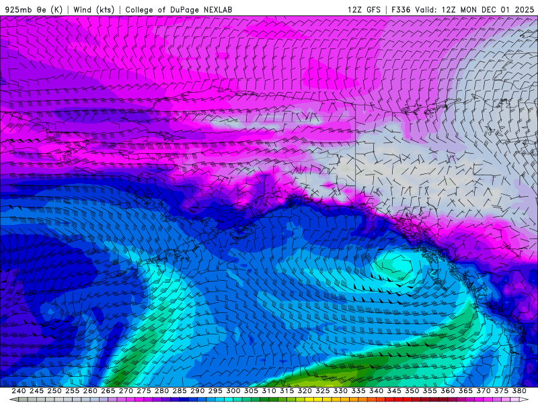Click the 295 value on the color scale
Viewport: 538px width, 403px height.
coord(215,391)
